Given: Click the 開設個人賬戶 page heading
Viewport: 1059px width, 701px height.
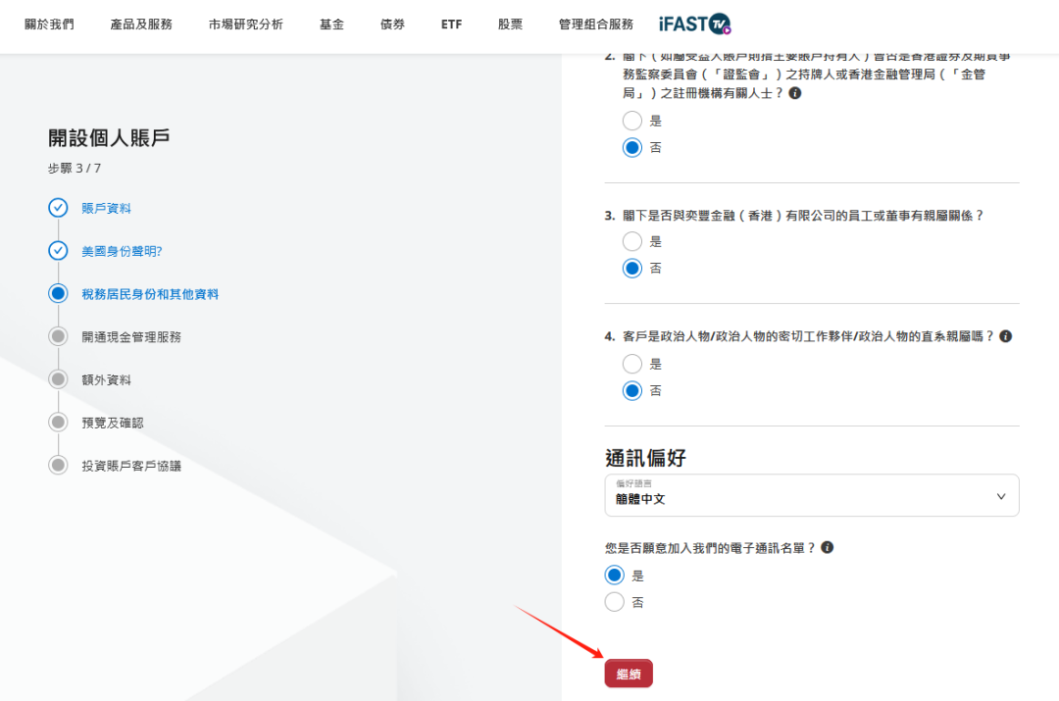Looking at the screenshot, I should tap(109, 138).
